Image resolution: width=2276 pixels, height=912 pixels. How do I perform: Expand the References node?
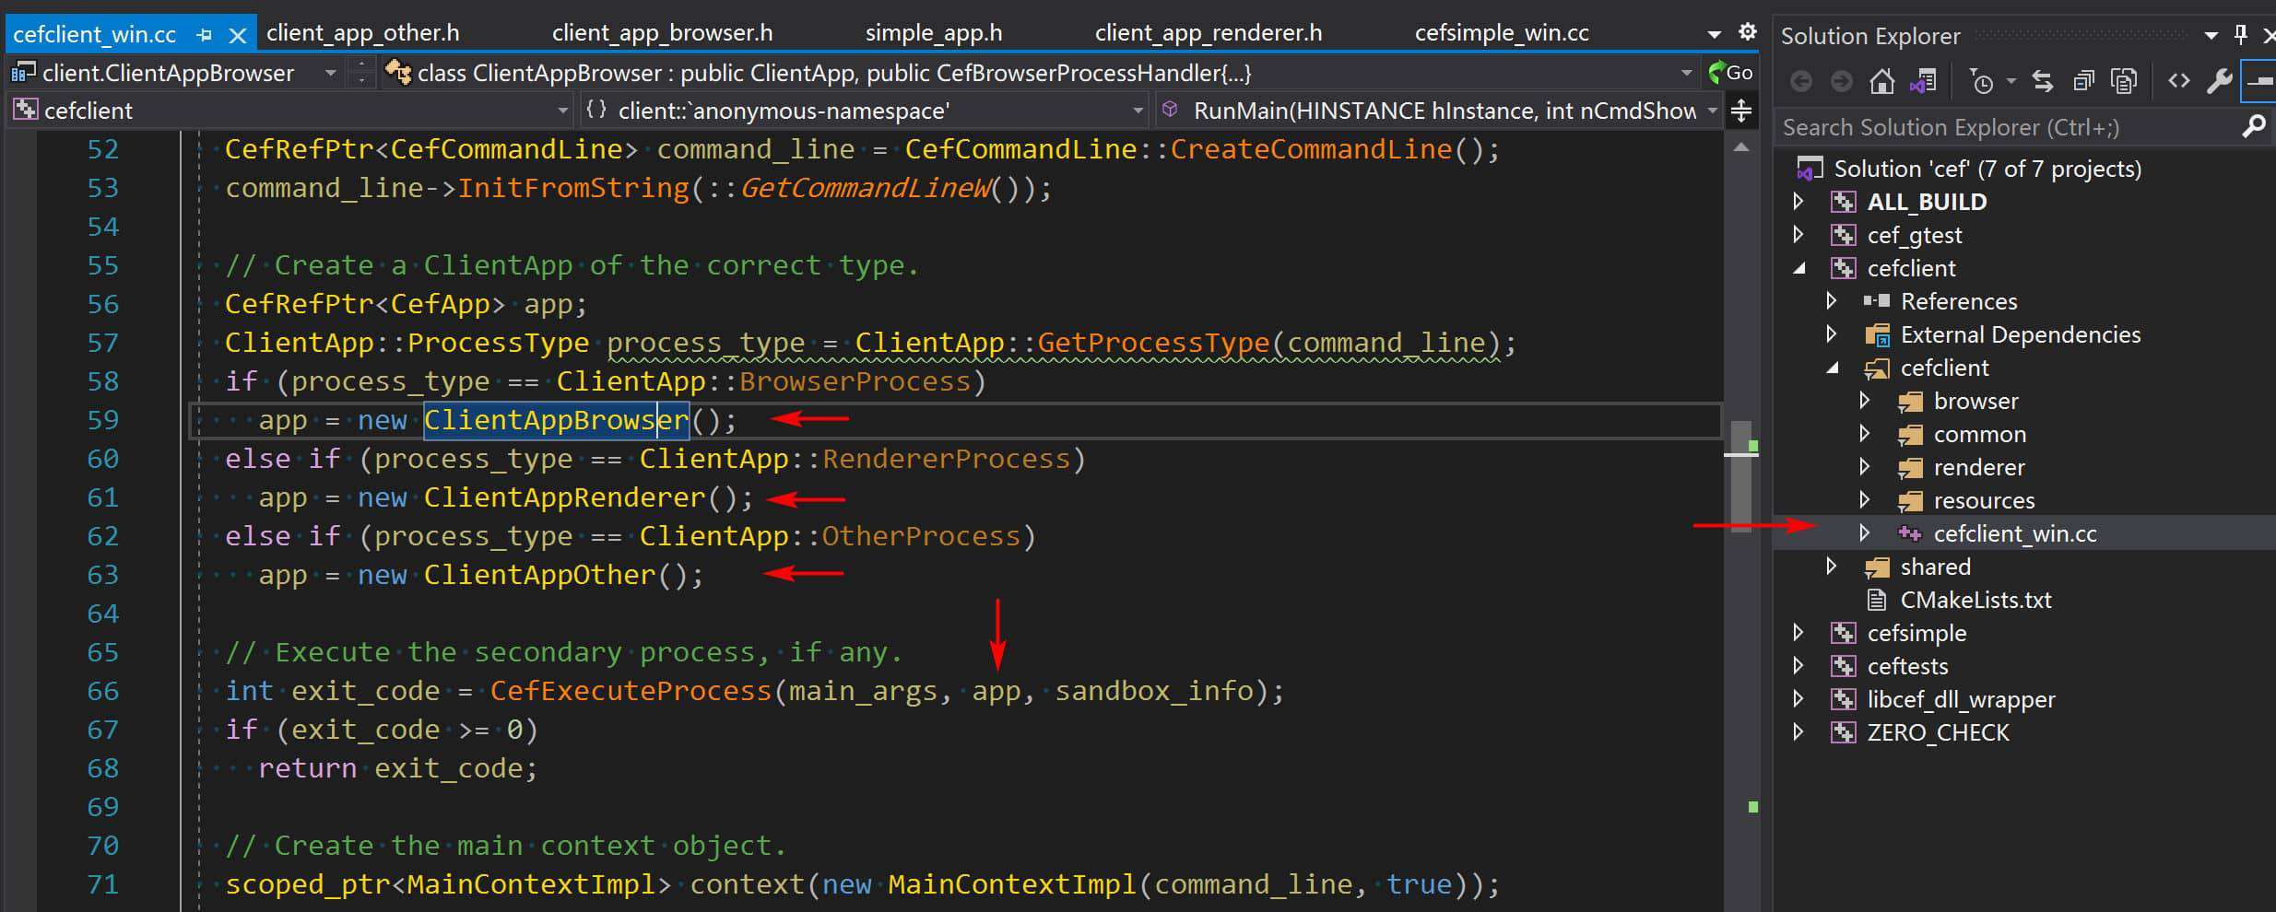pos(1832,300)
